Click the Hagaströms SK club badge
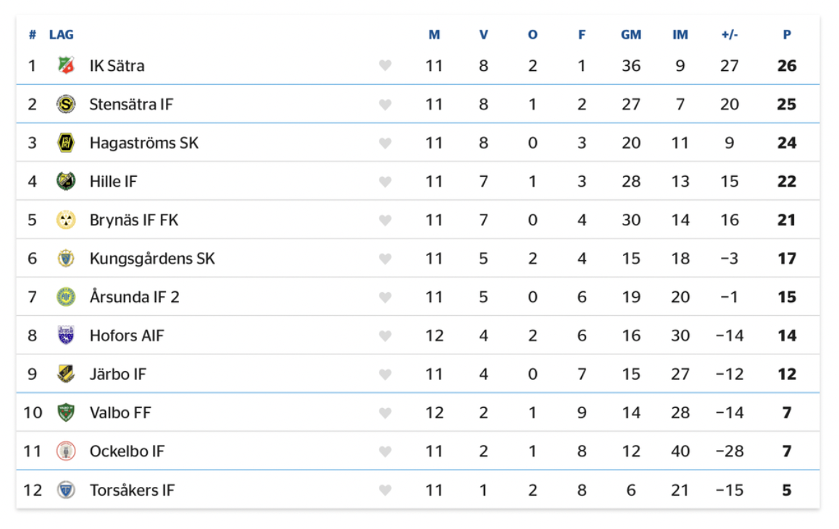 click(66, 143)
